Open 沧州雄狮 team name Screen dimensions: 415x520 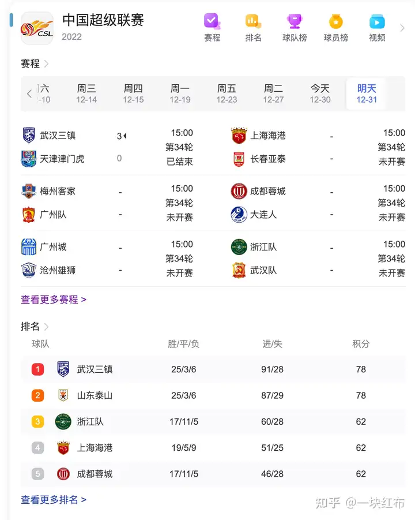coord(58,270)
